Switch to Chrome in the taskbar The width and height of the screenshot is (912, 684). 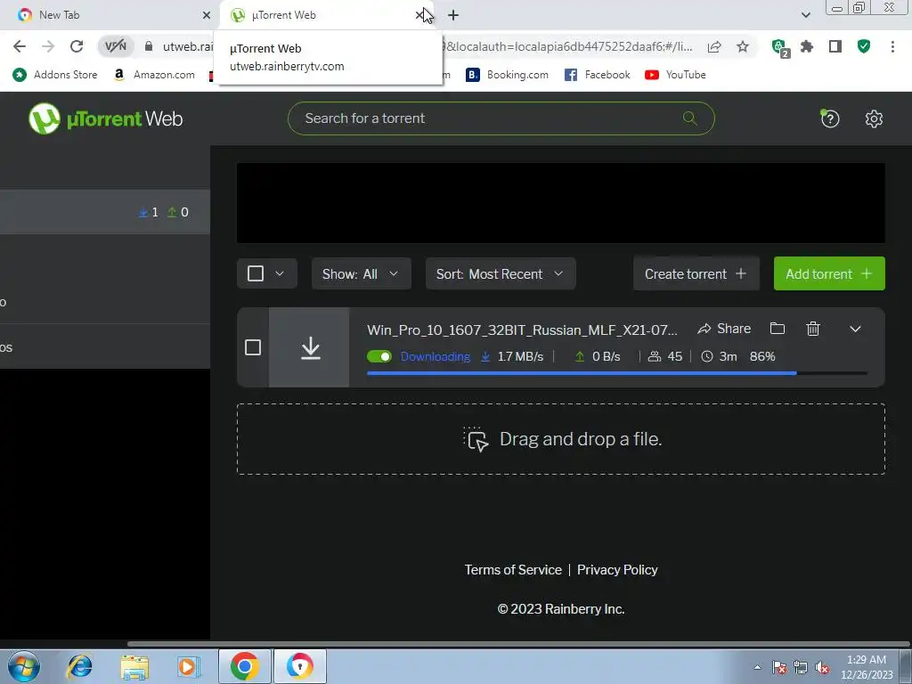pyautogui.click(x=245, y=666)
